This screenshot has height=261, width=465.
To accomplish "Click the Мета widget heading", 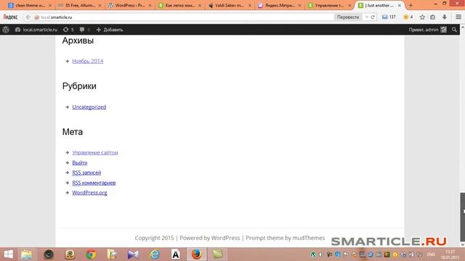I will (x=73, y=132).
